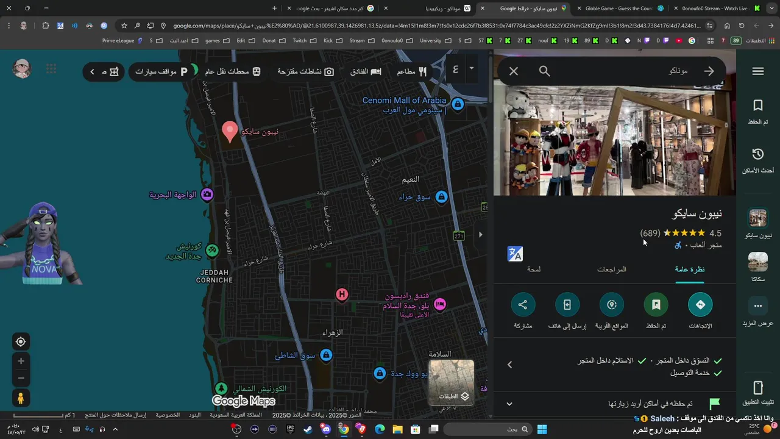Open the Discord icon on the taskbar
The width and height of the screenshot is (780, 439).
[326, 429]
